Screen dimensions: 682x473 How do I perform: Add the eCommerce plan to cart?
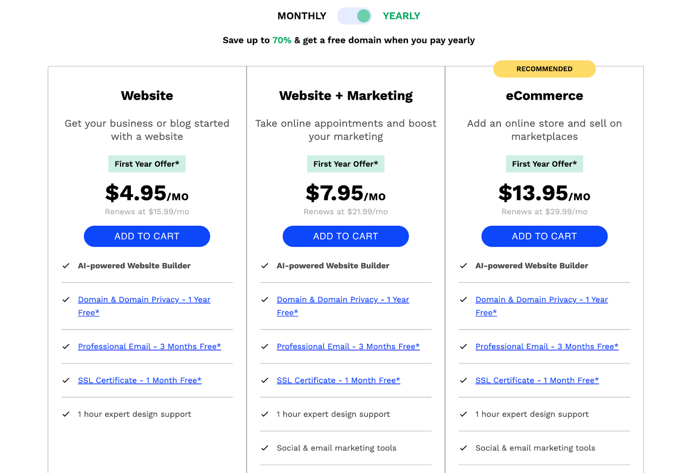click(544, 236)
